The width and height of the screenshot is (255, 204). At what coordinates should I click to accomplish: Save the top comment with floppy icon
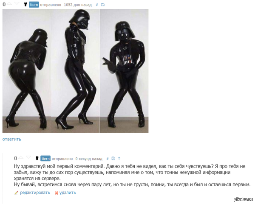102,5
